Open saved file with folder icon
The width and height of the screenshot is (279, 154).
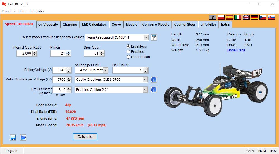coord(23,138)
